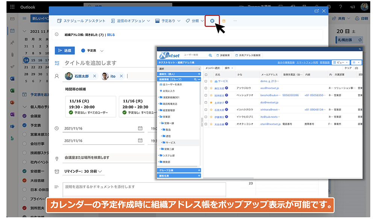Open start date calendar picker icon

point(140,128)
